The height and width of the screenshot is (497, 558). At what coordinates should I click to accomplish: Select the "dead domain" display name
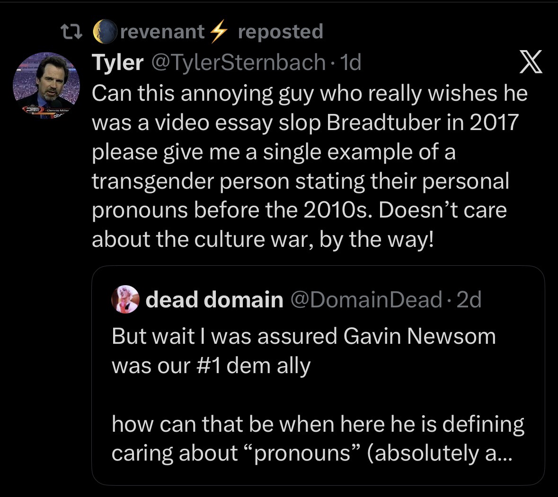click(214, 299)
